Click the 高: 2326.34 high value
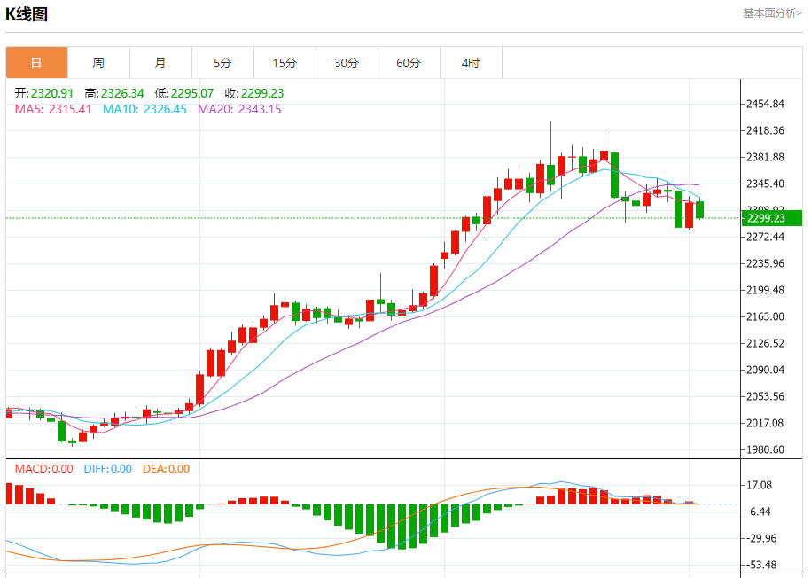Image resolution: width=811 pixels, height=578 pixels. [114, 93]
